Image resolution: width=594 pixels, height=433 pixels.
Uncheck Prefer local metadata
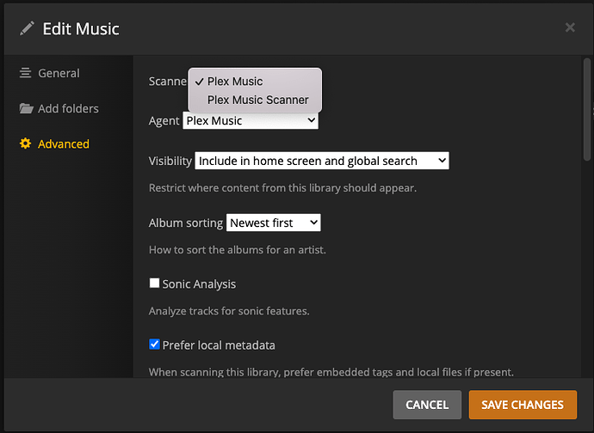pos(155,345)
